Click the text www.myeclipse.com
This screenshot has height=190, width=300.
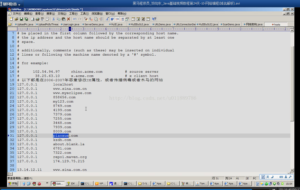72,93
